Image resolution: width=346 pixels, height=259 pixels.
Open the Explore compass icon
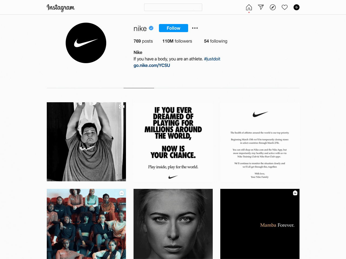(x=273, y=7)
